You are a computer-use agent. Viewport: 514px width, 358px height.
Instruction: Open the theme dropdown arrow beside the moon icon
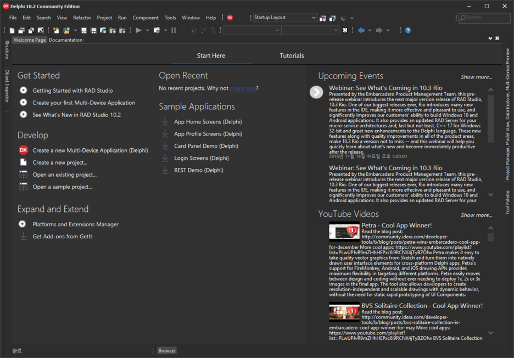pos(352,18)
